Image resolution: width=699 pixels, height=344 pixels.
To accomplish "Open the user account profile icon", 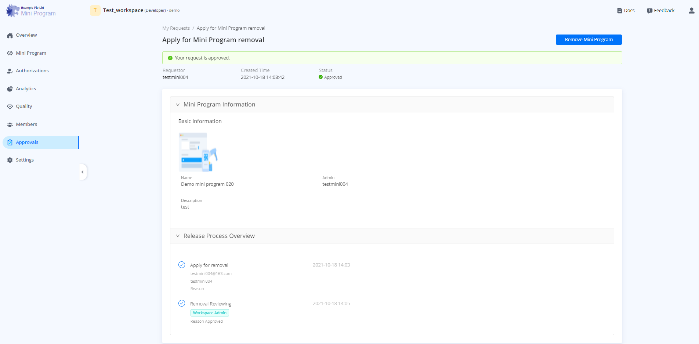I will (x=691, y=11).
